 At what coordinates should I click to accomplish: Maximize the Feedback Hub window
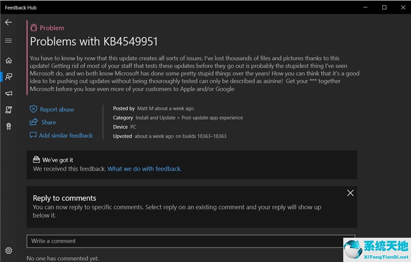tap(384, 7)
